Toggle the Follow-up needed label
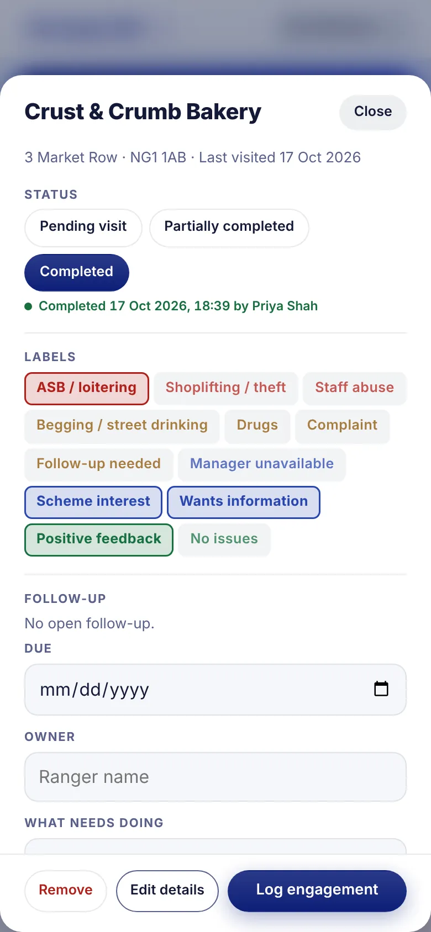 tap(99, 464)
